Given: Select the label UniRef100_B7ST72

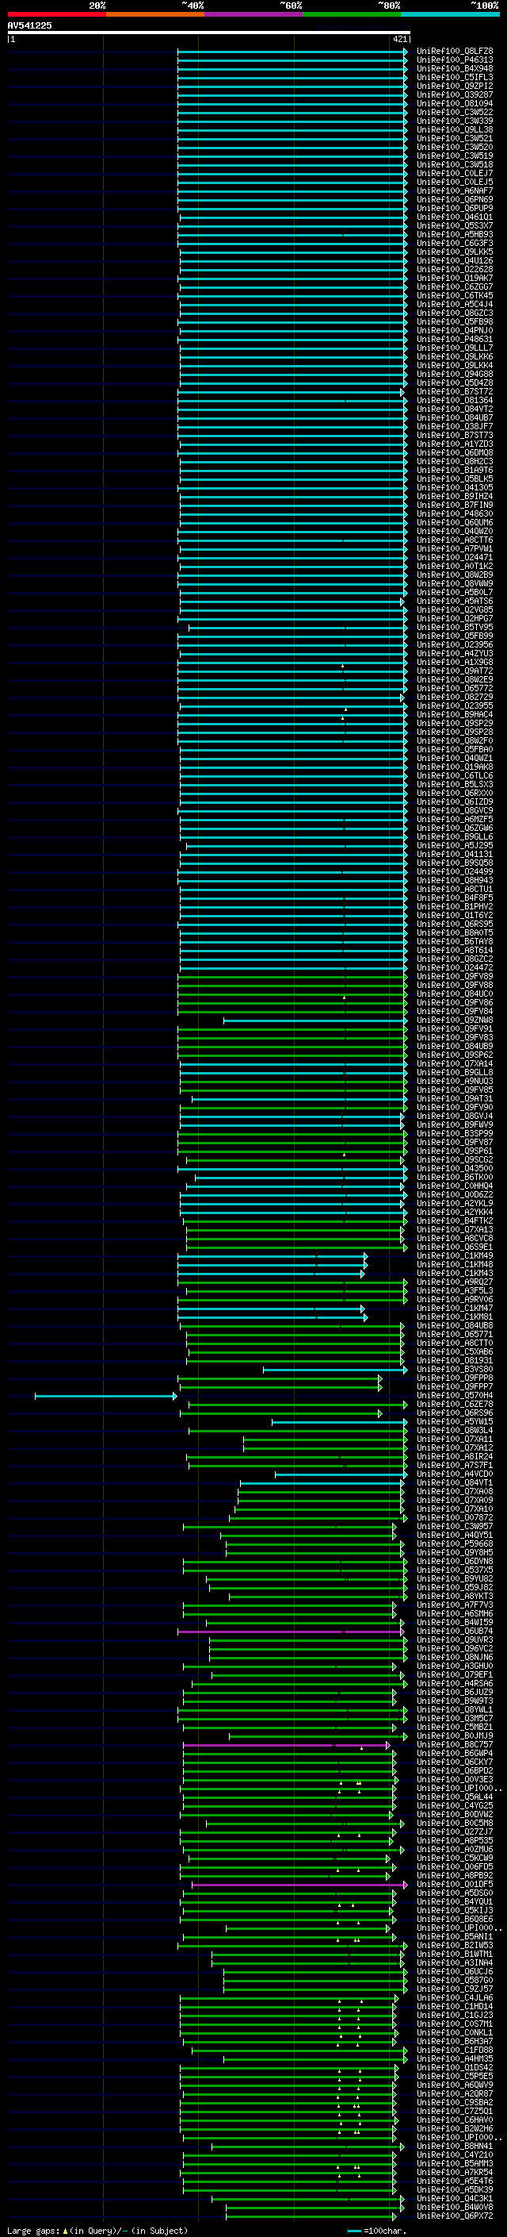Looking at the screenshot, I should (455, 392).
